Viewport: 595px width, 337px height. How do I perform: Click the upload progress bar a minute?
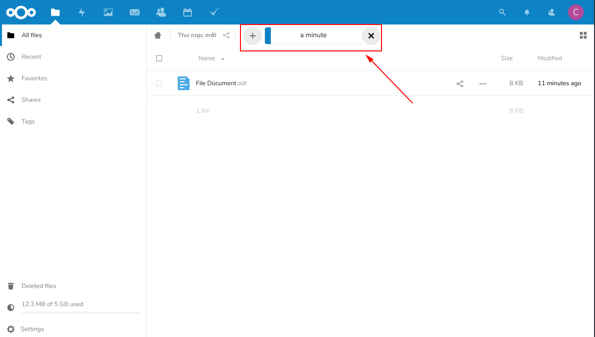(x=313, y=35)
